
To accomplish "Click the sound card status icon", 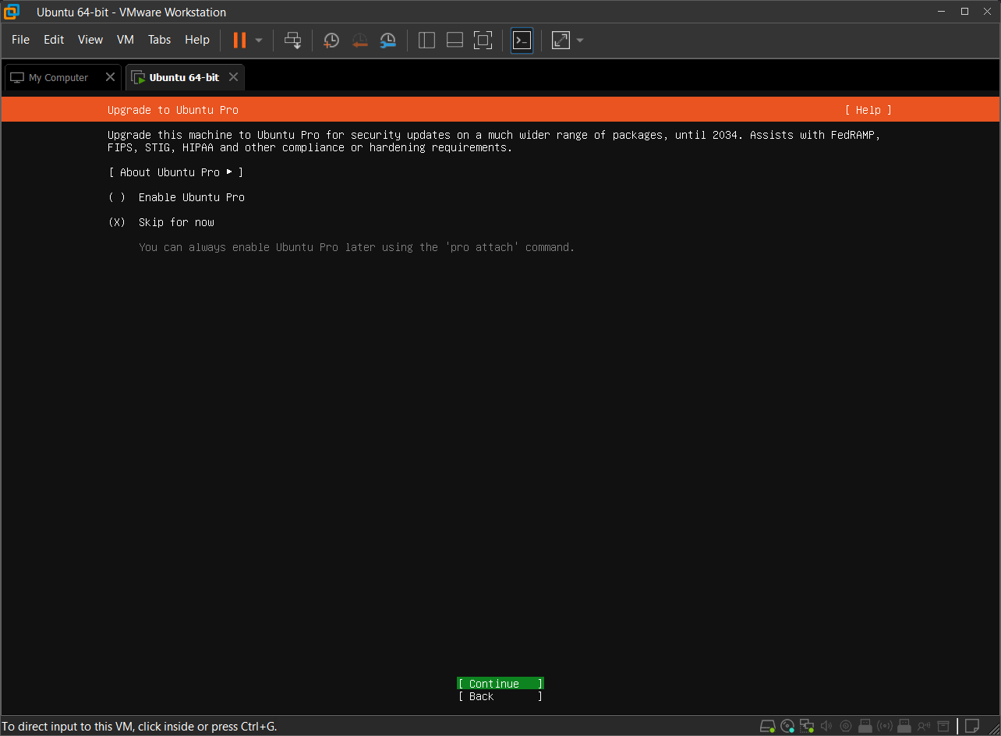I will pyautogui.click(x=826, y=727).
